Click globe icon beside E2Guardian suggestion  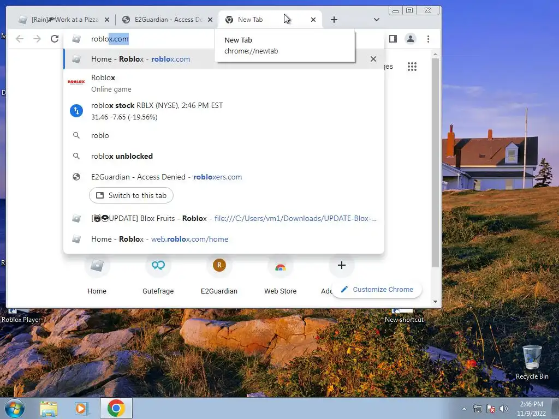tap(76, 177)
